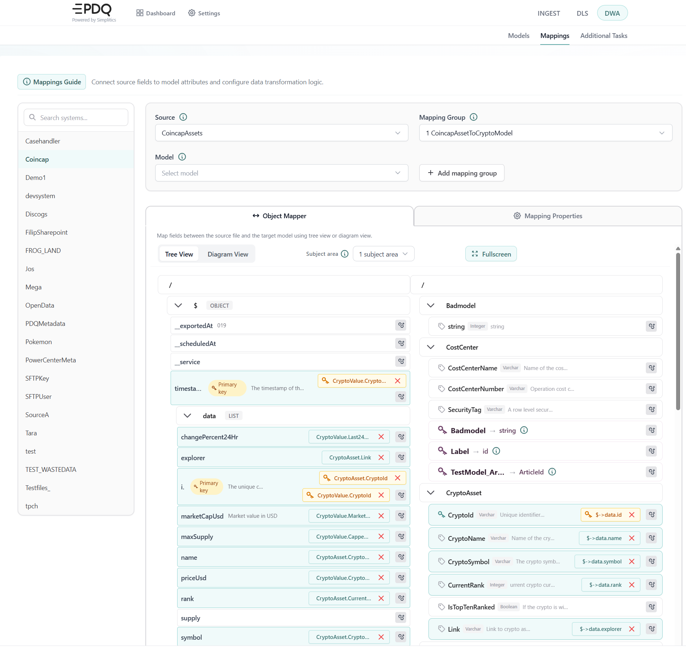Viewport: 686px width, 647px height.
Task: Remove the CryptoValue.Last24 mapping on changePercent24Hr
Action: 381,437
